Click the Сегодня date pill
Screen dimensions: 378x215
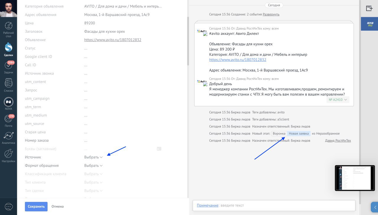click(274, 5)
